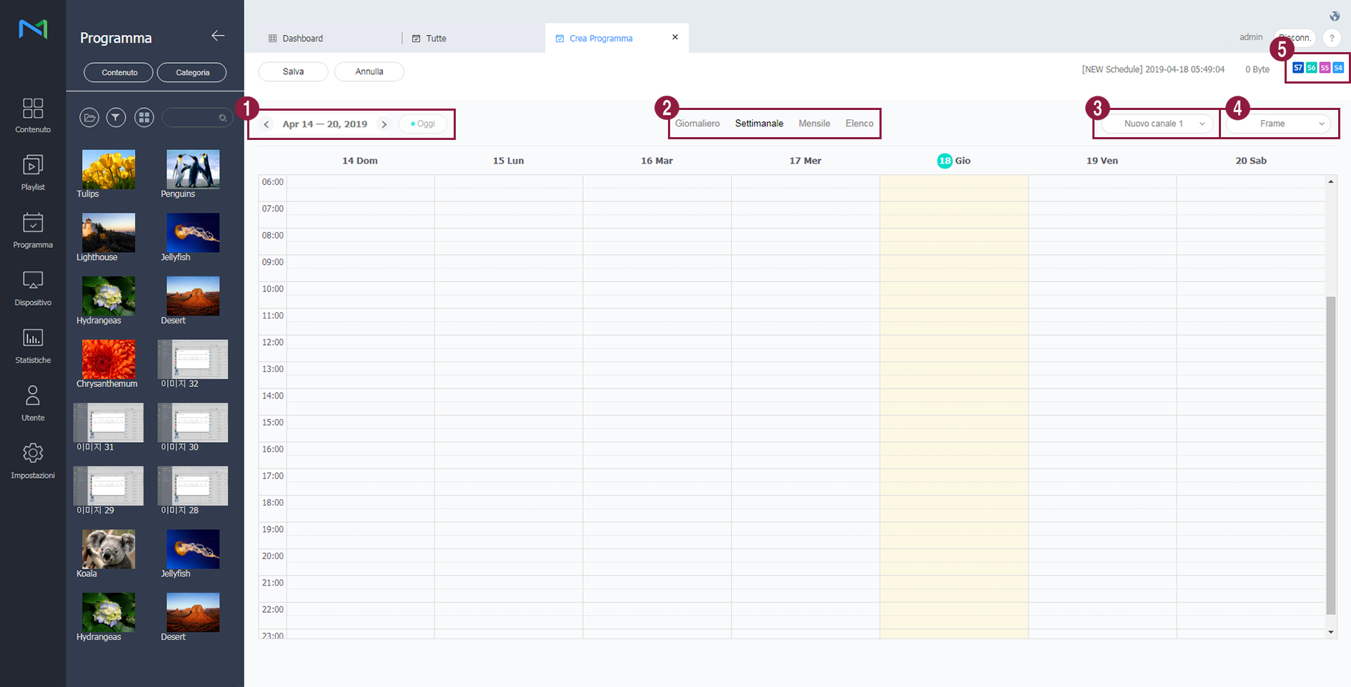The image size is (1351, 687).
Task: Expand the Nuovo canale 1 dropdown
Action: tap(1157, 124)
